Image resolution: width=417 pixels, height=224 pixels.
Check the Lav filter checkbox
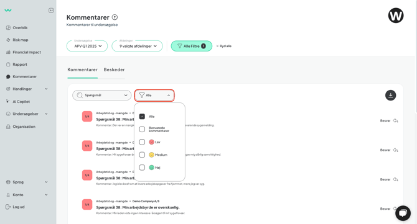tap(142, 142)
